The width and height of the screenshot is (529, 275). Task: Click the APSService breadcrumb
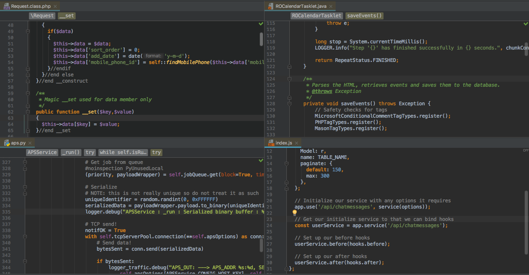coord(42,152)
